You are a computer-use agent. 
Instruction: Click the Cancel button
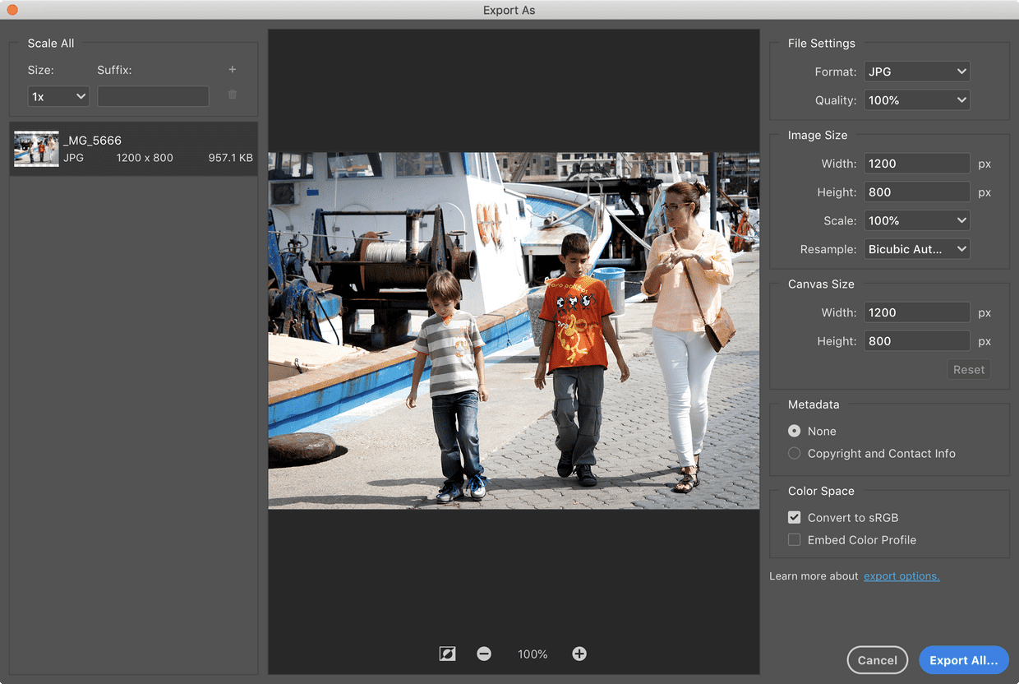(x=878, y=660)
